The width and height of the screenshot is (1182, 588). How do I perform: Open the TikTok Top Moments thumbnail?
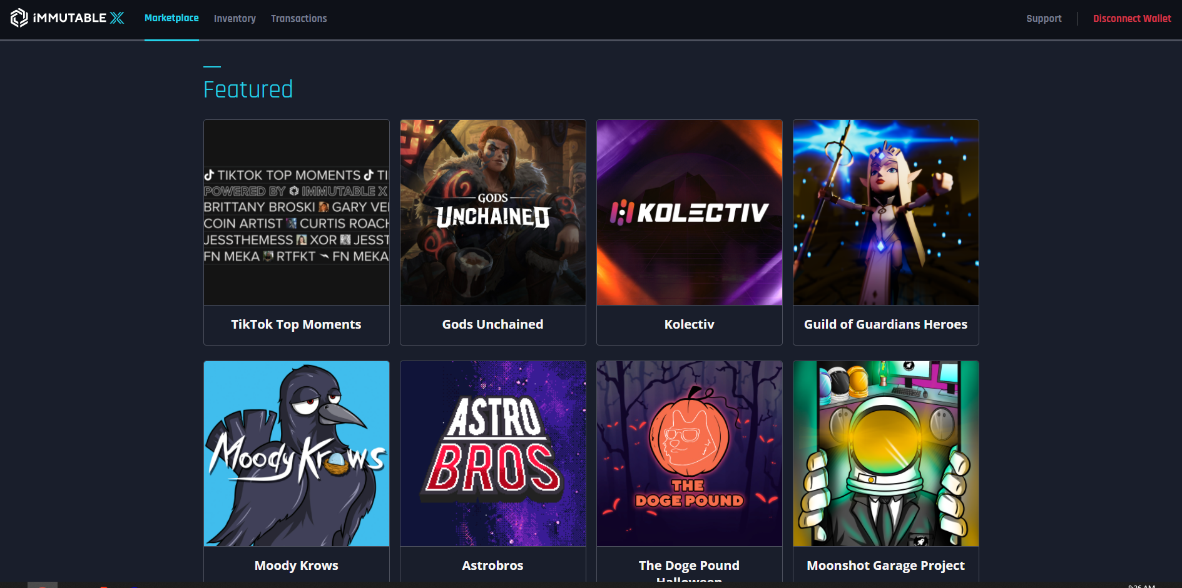pos(297,212)
